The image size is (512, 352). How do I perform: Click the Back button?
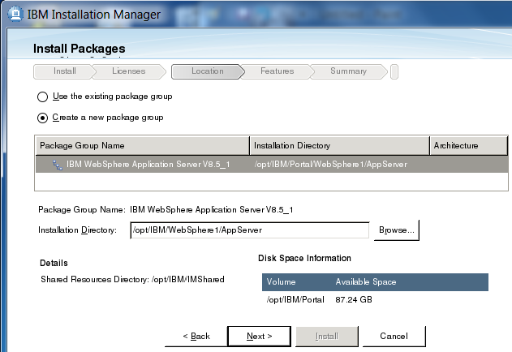(x=196, y=336)
